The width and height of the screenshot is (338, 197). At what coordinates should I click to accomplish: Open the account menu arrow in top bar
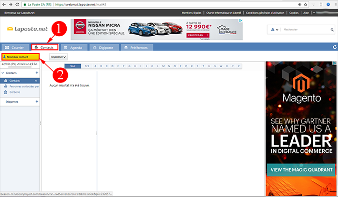point(314,13)
